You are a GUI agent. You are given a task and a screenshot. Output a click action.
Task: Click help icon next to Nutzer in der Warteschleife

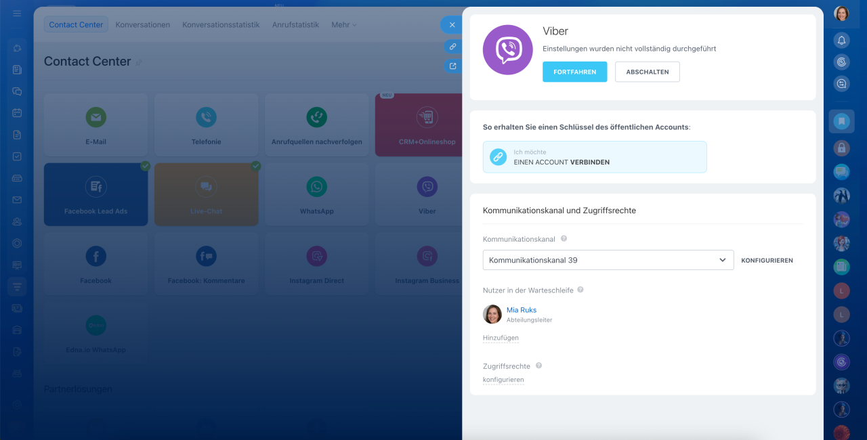(x=580, y=290)
